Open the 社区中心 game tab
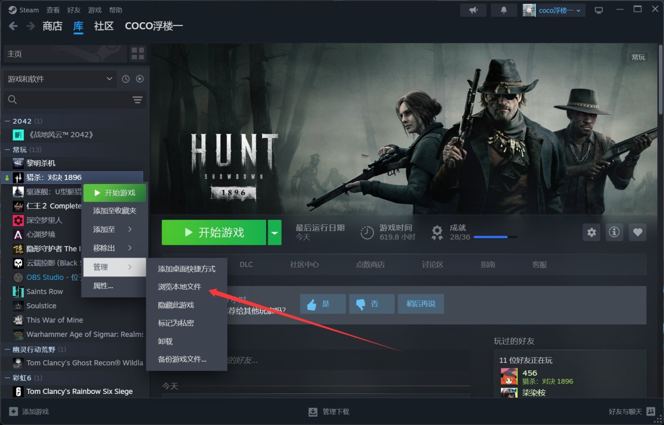The height and width of the screenshot is (425, 664). pos(305,264)
